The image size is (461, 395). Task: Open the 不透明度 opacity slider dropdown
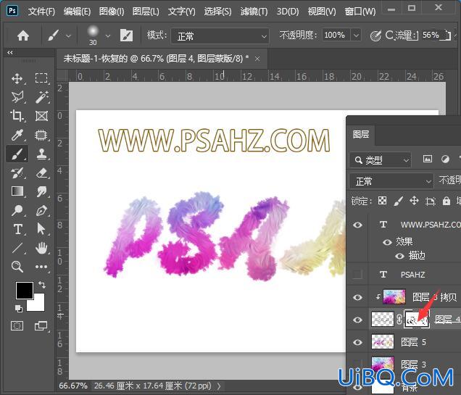tap(356, 36)
